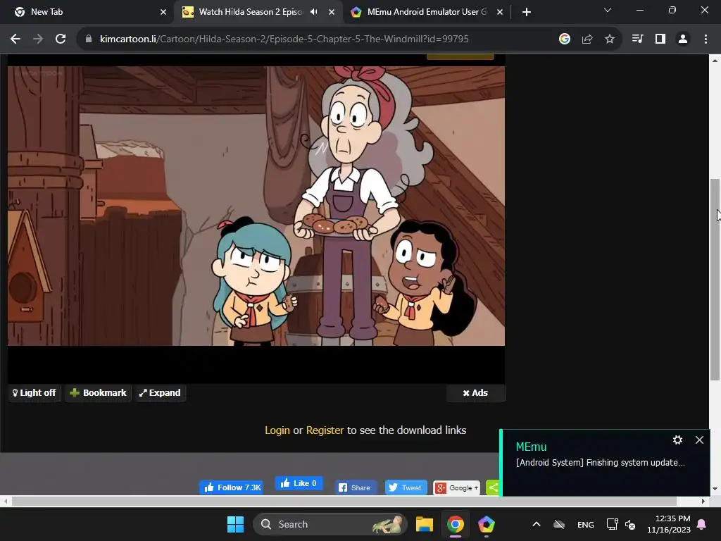Click the Facebook Share button

(355, 487)
